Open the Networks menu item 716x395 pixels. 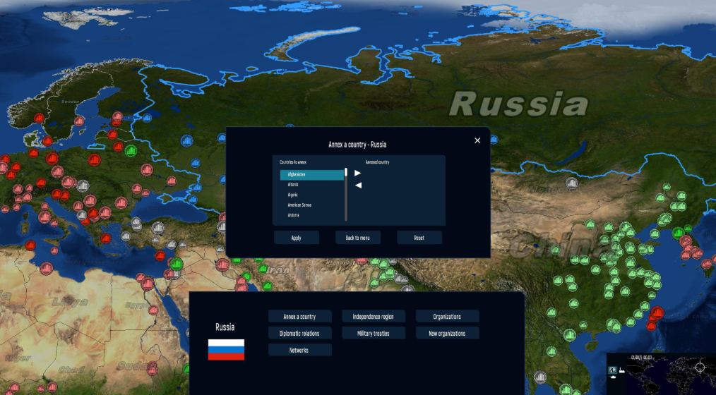pyautogui.click(x=299, y=350)
